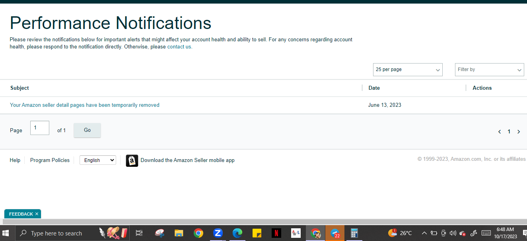Viewport: 527px width, 241px height.
Task: Open Zoom from taskbar
Action: click(x=218, y=233)
